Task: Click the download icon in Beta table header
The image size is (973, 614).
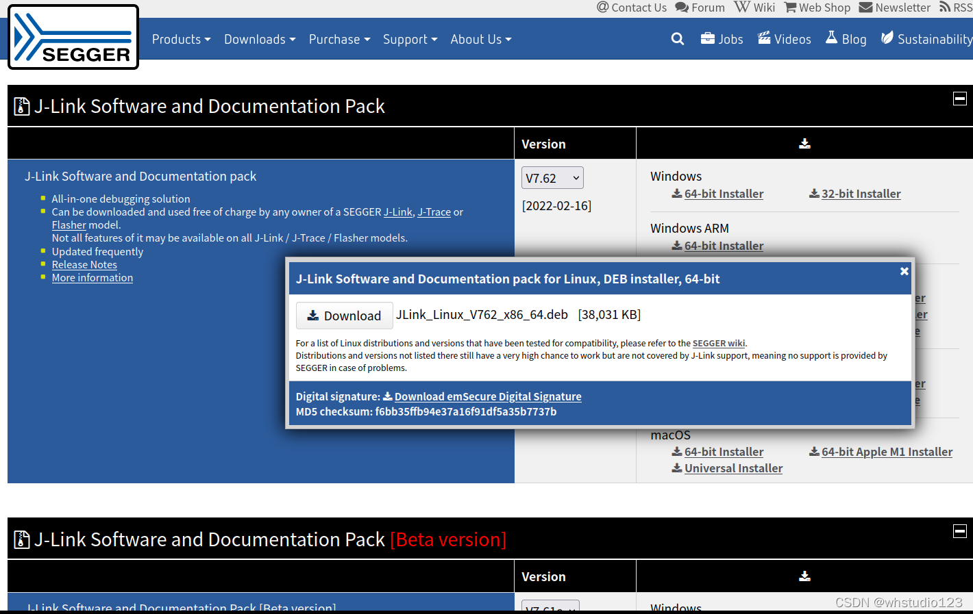Action: [x=804, y=576]
